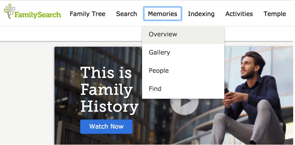This screenshot has width=295, height=145.
Task: Open the Temple menu
Action: coord(275,14)
